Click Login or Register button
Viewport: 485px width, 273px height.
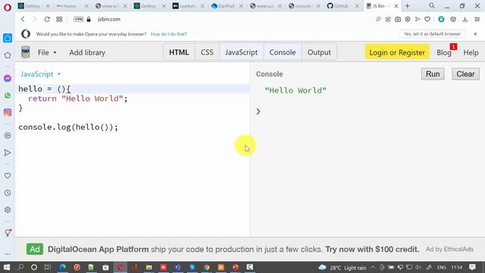[397, 52]
